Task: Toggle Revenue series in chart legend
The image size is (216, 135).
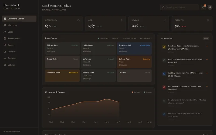Action: [148, 92]
